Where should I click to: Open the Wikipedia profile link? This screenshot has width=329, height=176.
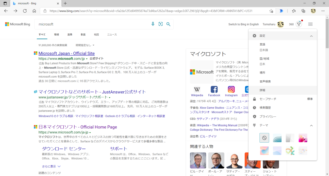(x=197, y=91)
